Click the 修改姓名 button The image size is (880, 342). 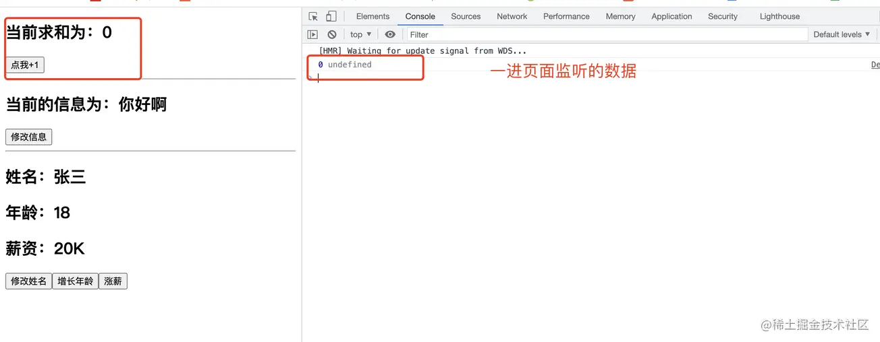point(28,281)
